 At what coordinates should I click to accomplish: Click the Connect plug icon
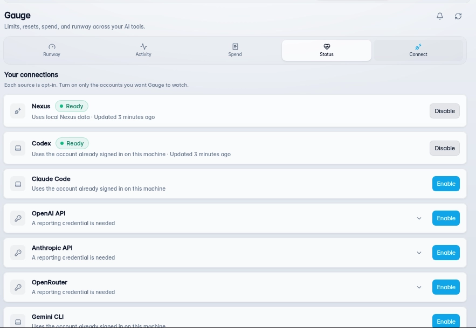[418, 46]
